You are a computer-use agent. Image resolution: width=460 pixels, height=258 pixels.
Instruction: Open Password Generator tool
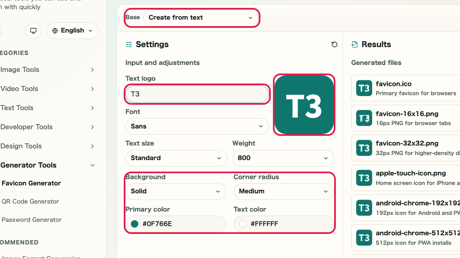(32, 220)
